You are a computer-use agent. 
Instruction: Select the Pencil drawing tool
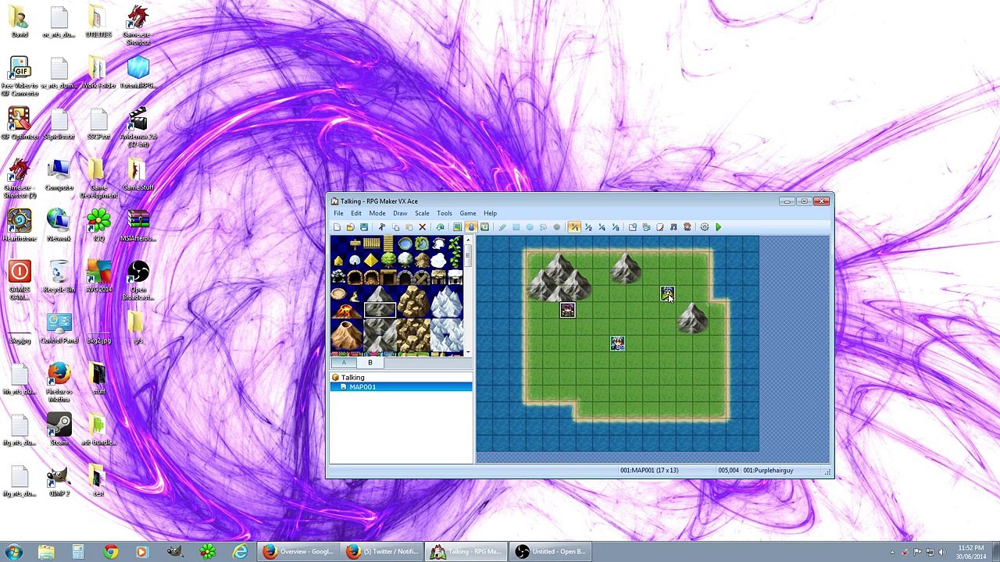tap(502, 227)
